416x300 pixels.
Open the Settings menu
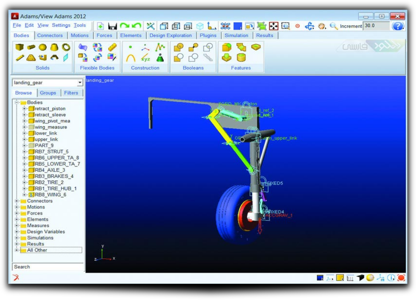[61, 25]
